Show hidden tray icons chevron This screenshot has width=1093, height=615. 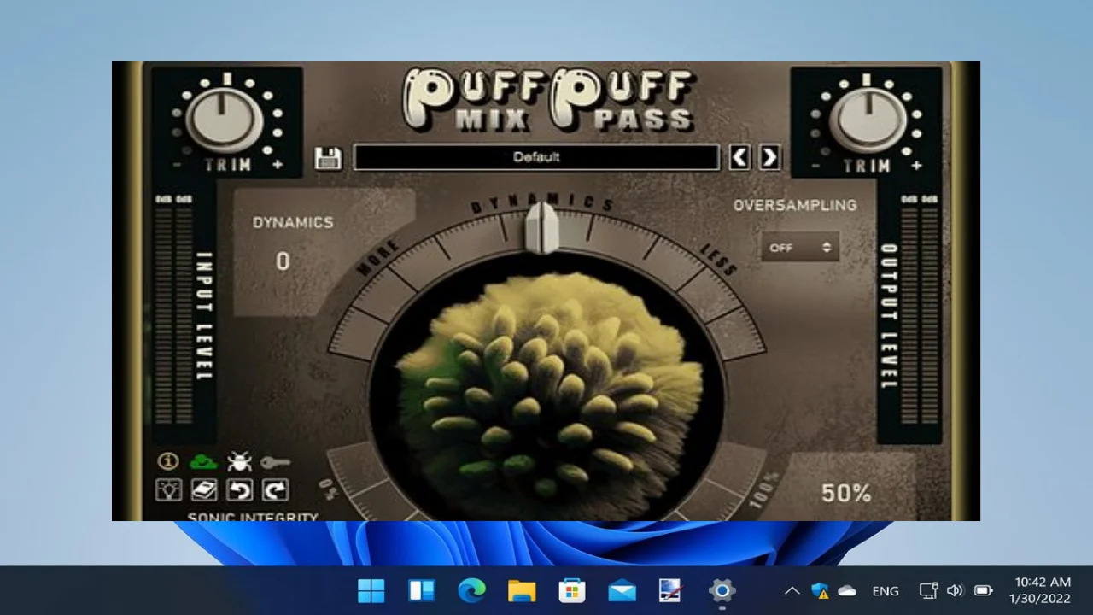(x=792, y=590)
